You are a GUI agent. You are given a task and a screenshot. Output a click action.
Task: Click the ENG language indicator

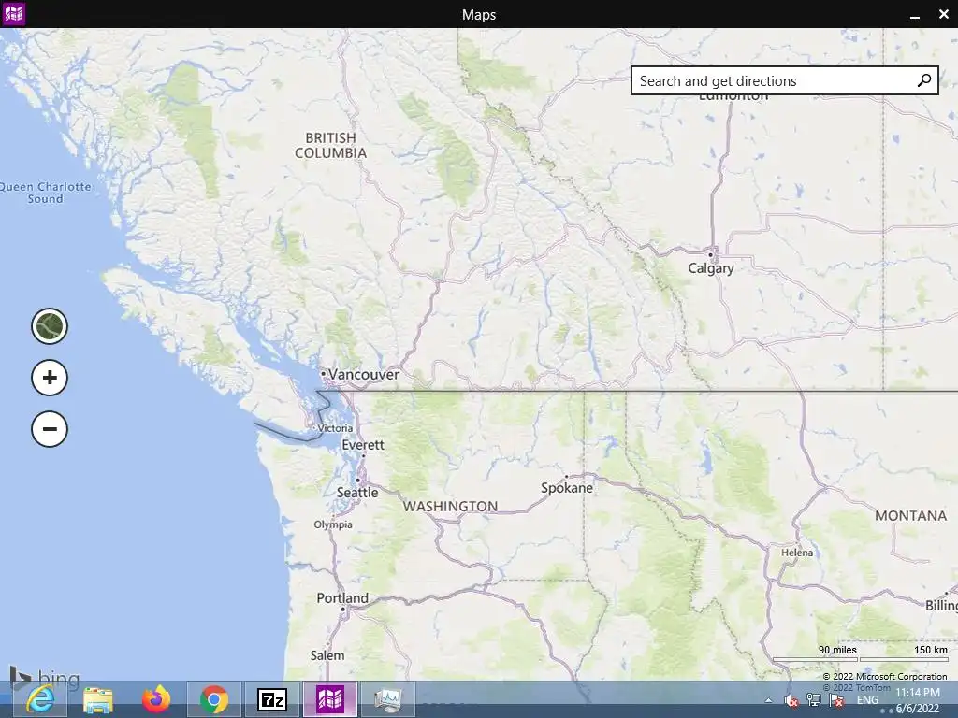[867, 700]
